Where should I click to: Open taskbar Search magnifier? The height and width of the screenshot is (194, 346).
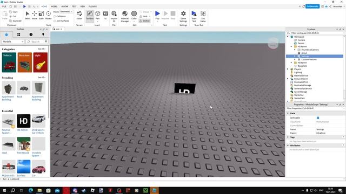tap(13, 190)
